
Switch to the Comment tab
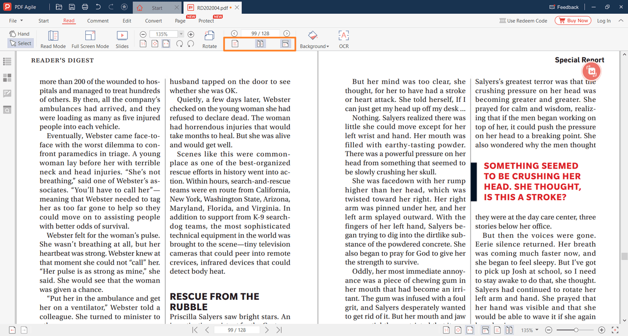pyautogui.click(x=98, y=21)
